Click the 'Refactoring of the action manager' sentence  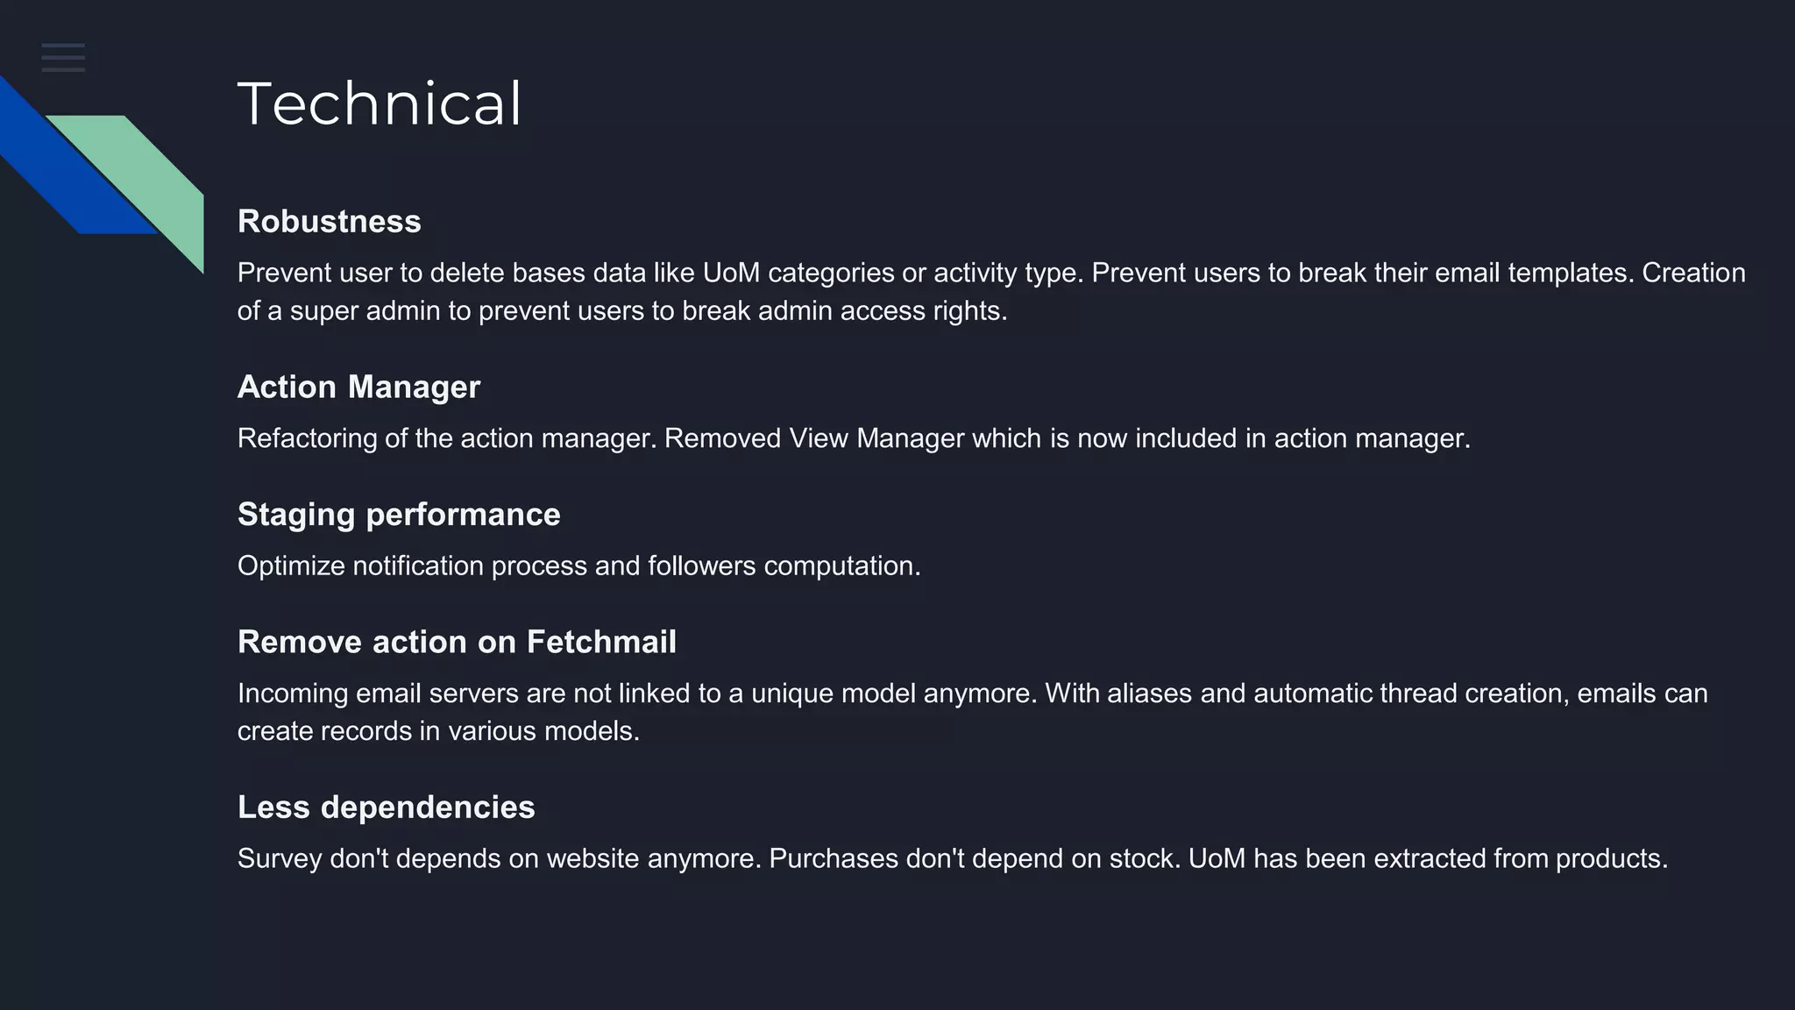[x=447, y=438]
